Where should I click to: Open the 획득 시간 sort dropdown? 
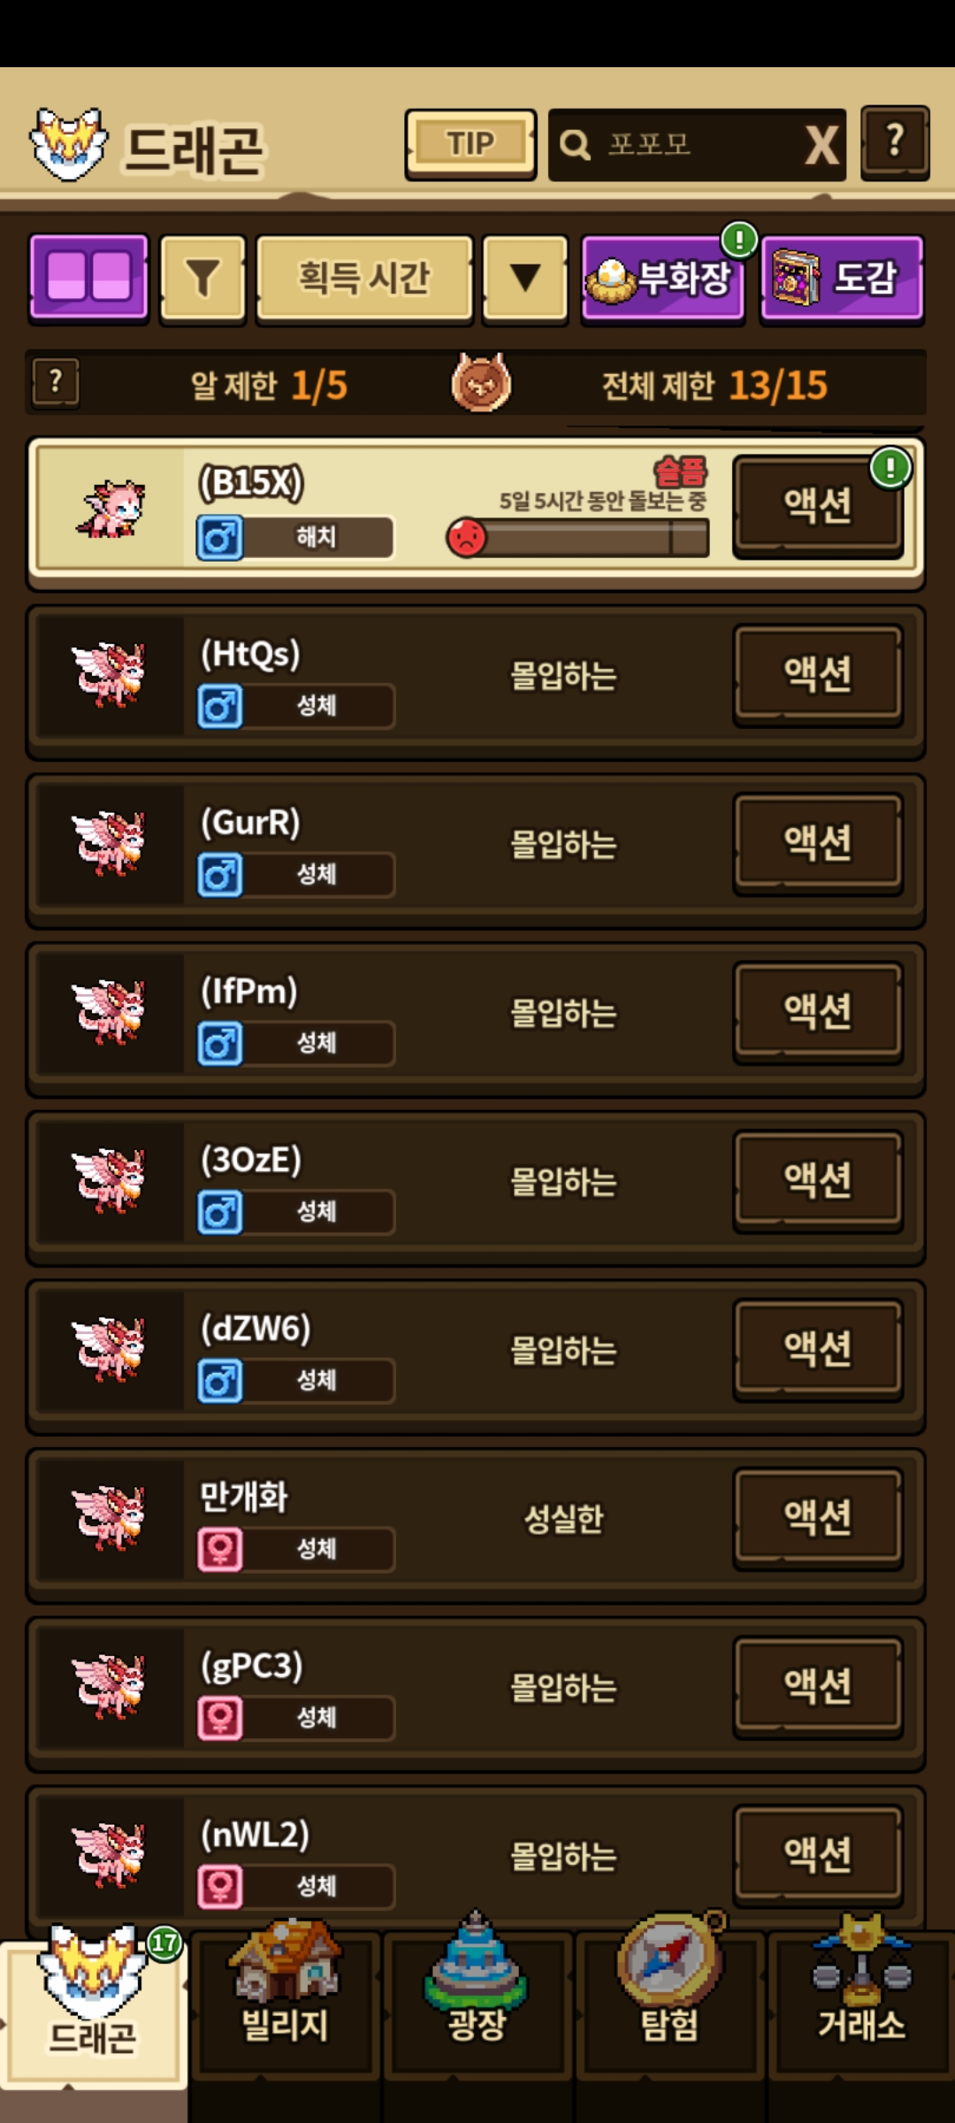[x=364, y=278]
